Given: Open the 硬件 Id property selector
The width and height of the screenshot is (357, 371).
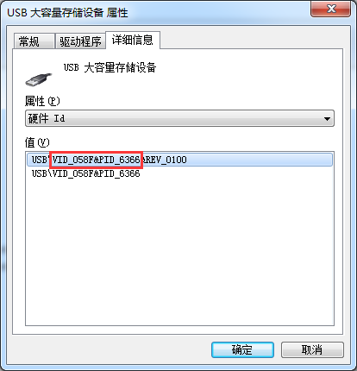Looking at the screenshot, I should 179,118.
